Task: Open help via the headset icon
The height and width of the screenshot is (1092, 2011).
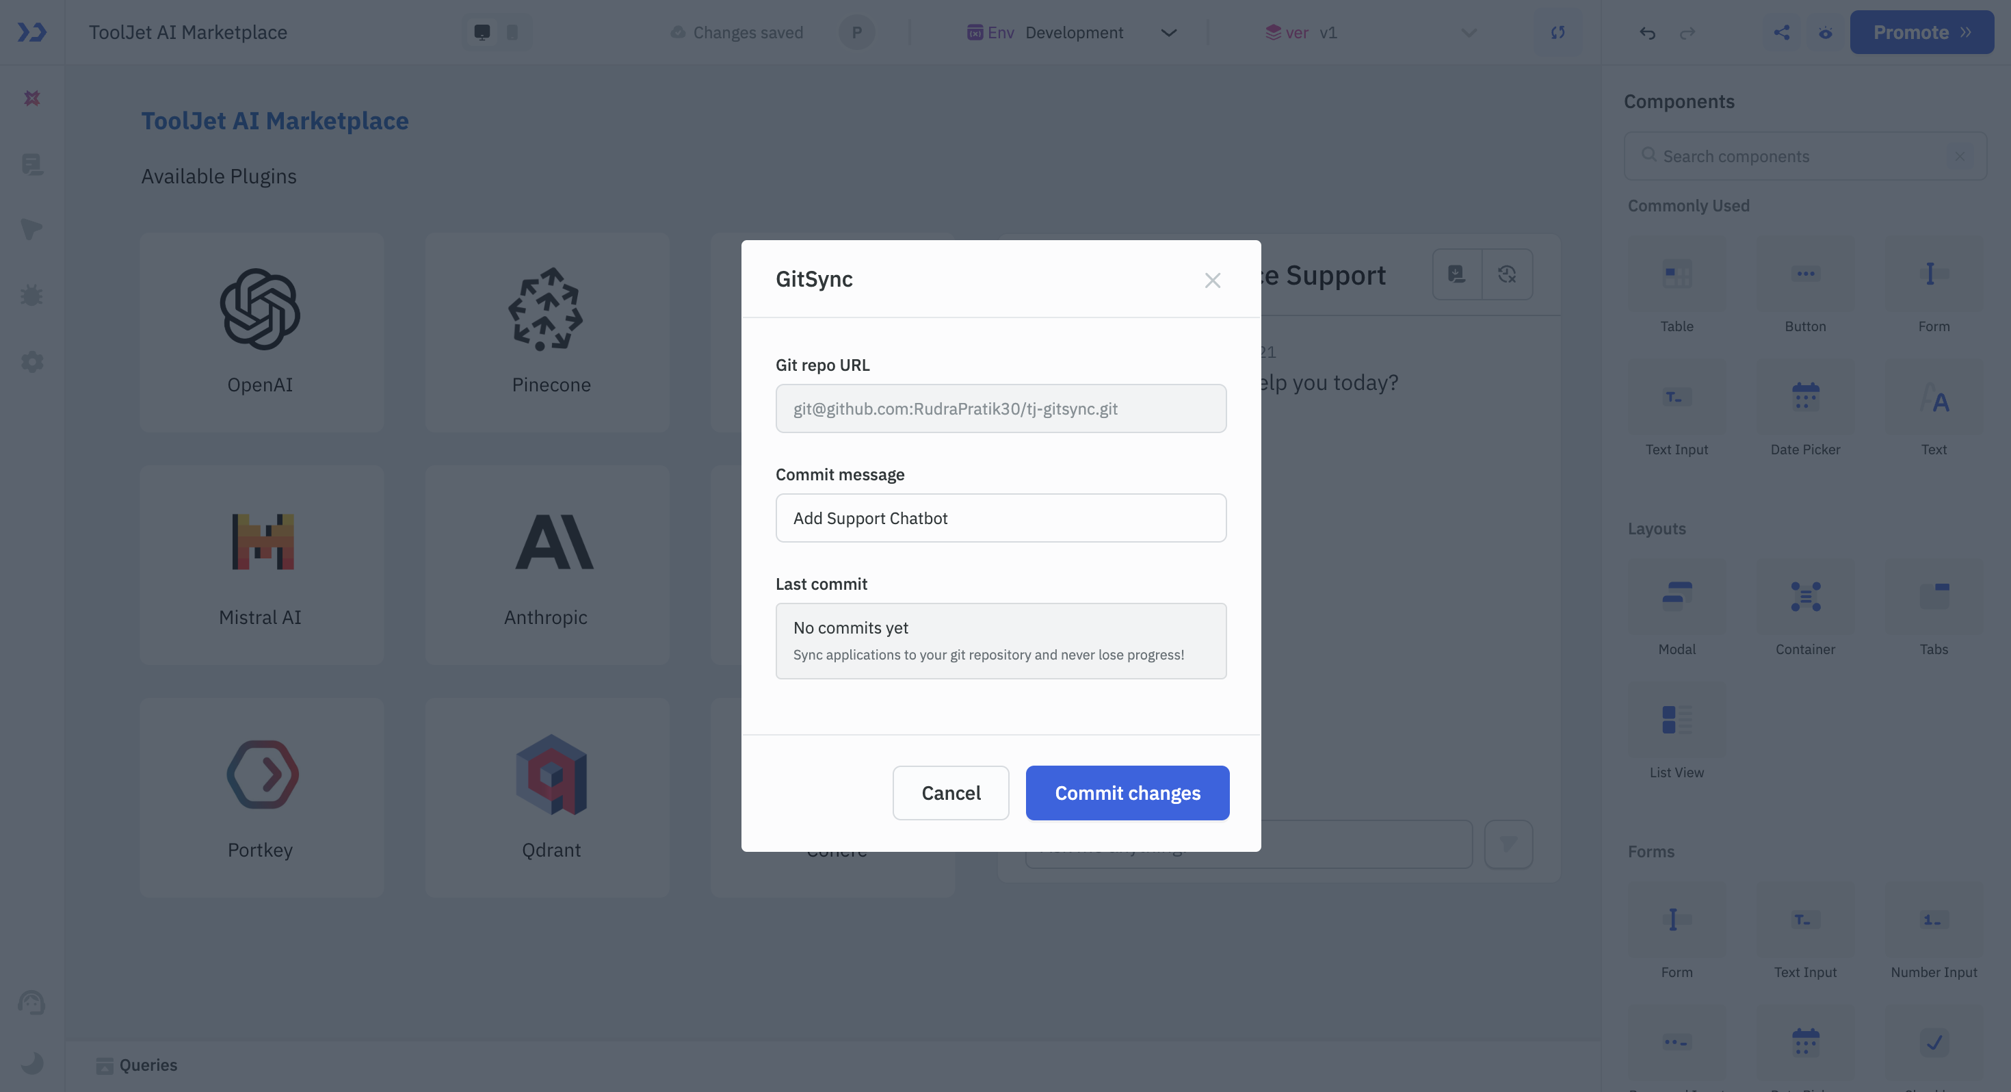Action: 32,1003
